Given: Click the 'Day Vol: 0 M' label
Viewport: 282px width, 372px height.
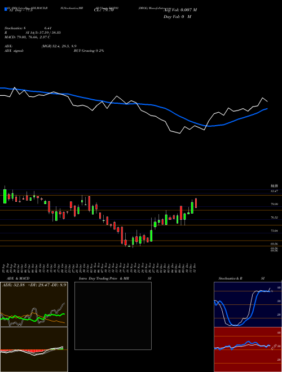Looking at the screenshot, I should coord(177,17).
